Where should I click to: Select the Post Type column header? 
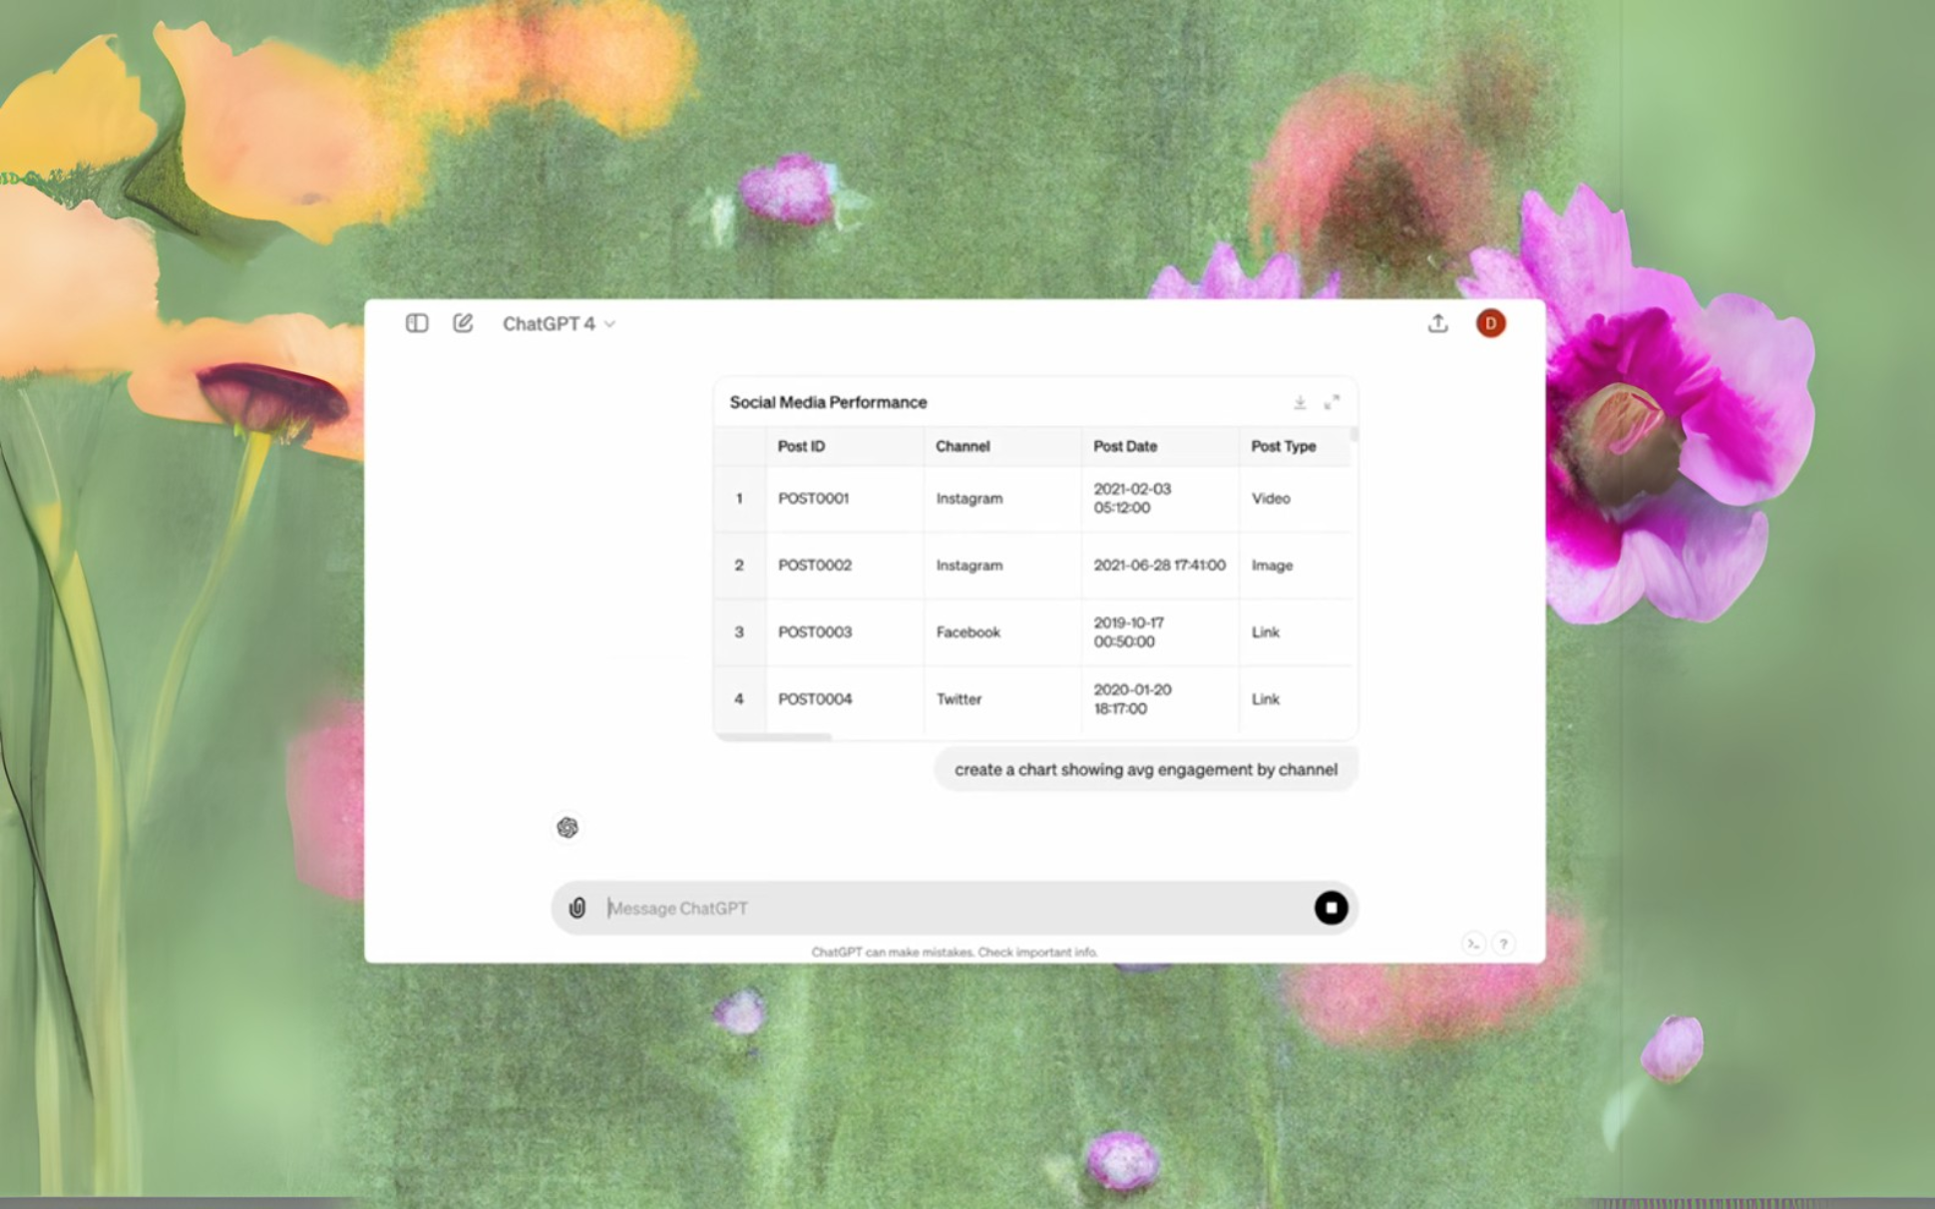click(1284, 446)
